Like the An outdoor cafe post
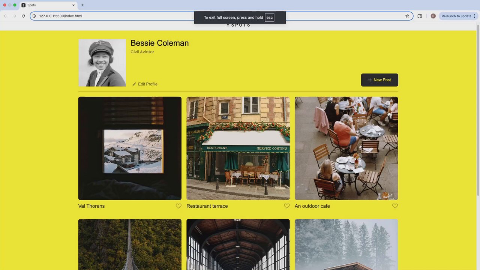The height and width of the screenshot is (270, 480). tap(395, 206)
